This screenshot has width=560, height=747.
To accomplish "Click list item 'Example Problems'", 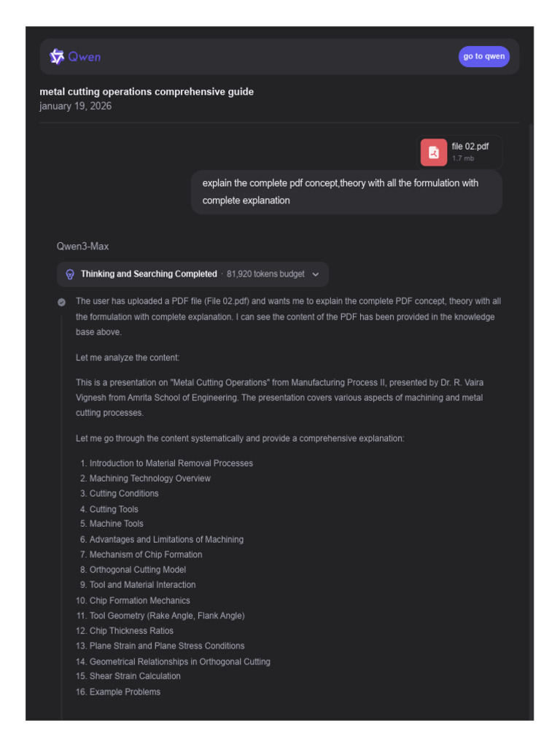I will coord(125,692).
